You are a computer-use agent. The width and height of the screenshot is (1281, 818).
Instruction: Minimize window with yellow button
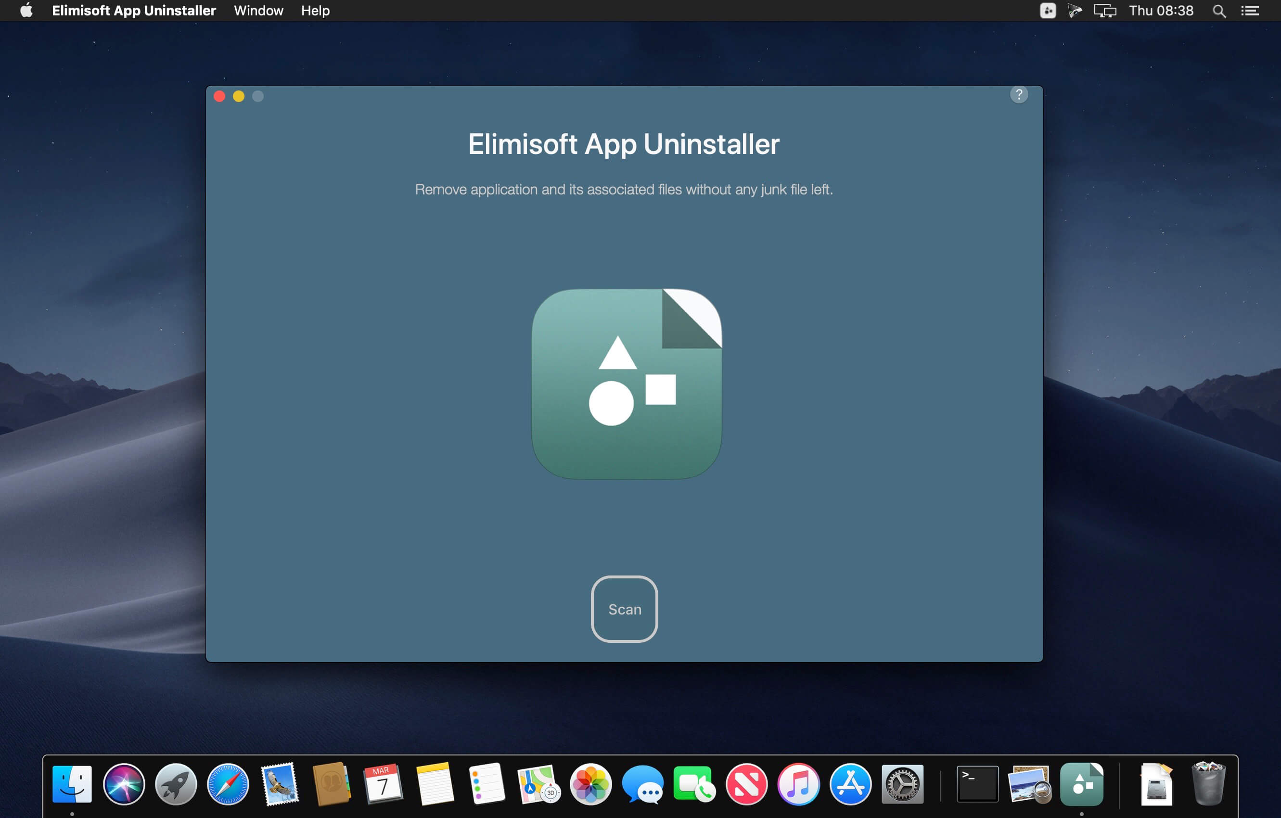(x=238, y=96)
